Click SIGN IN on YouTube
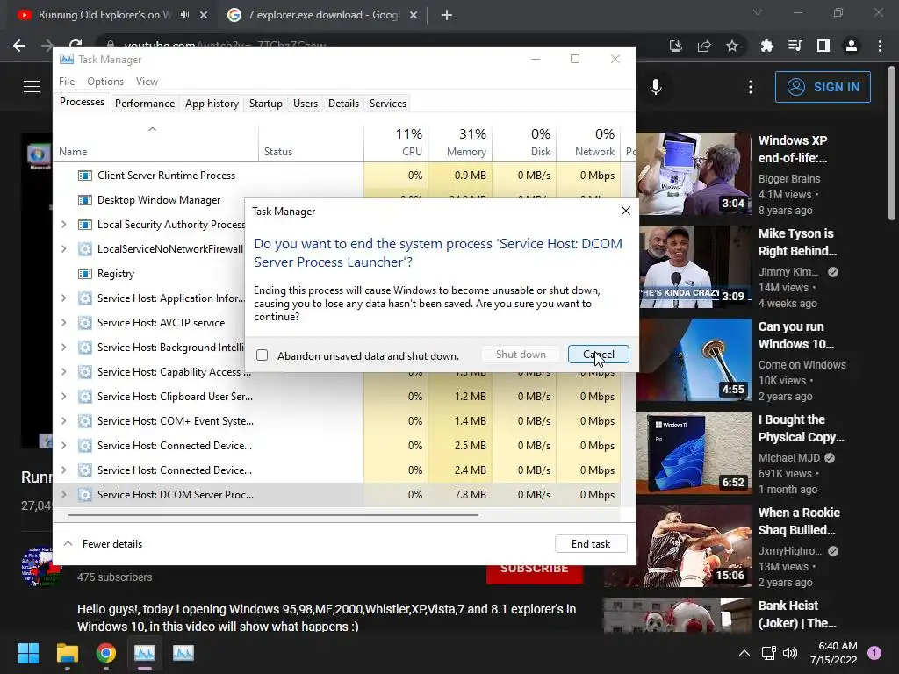The image size is (899, 674). pyautogui.click(x=823, y=87)
